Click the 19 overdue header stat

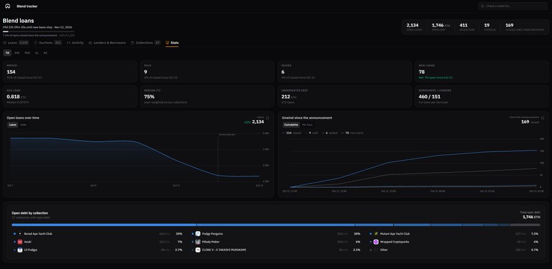[x=489, y=27]
